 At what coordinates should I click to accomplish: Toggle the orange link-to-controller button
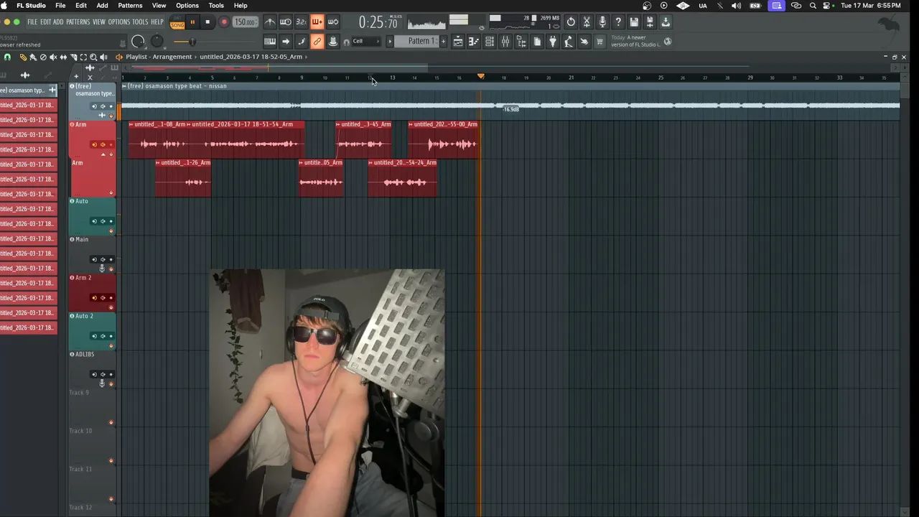coord(317,42)
